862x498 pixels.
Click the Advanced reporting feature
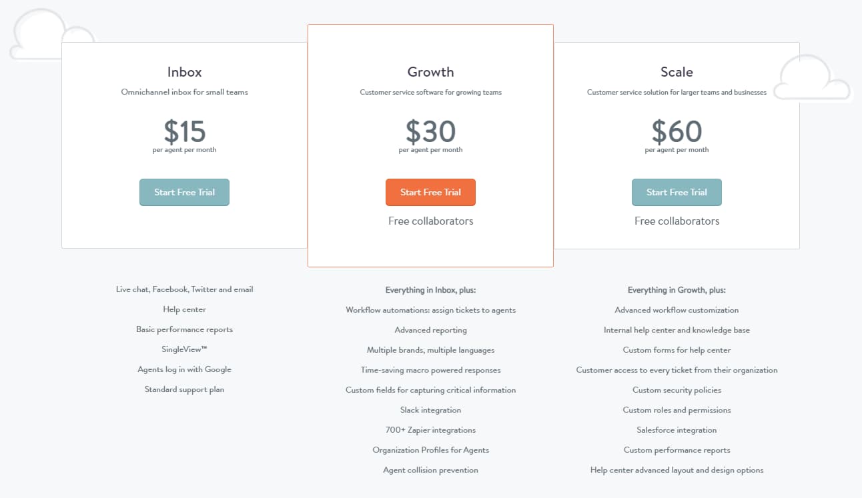point(430,330)
